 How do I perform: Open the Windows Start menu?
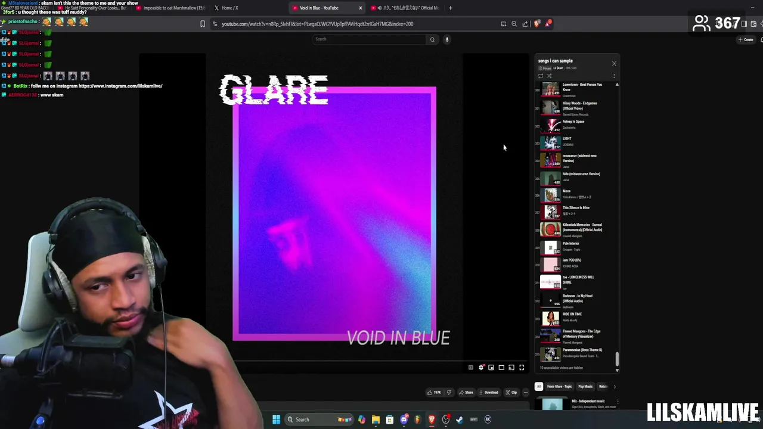[x=276, y=419]
